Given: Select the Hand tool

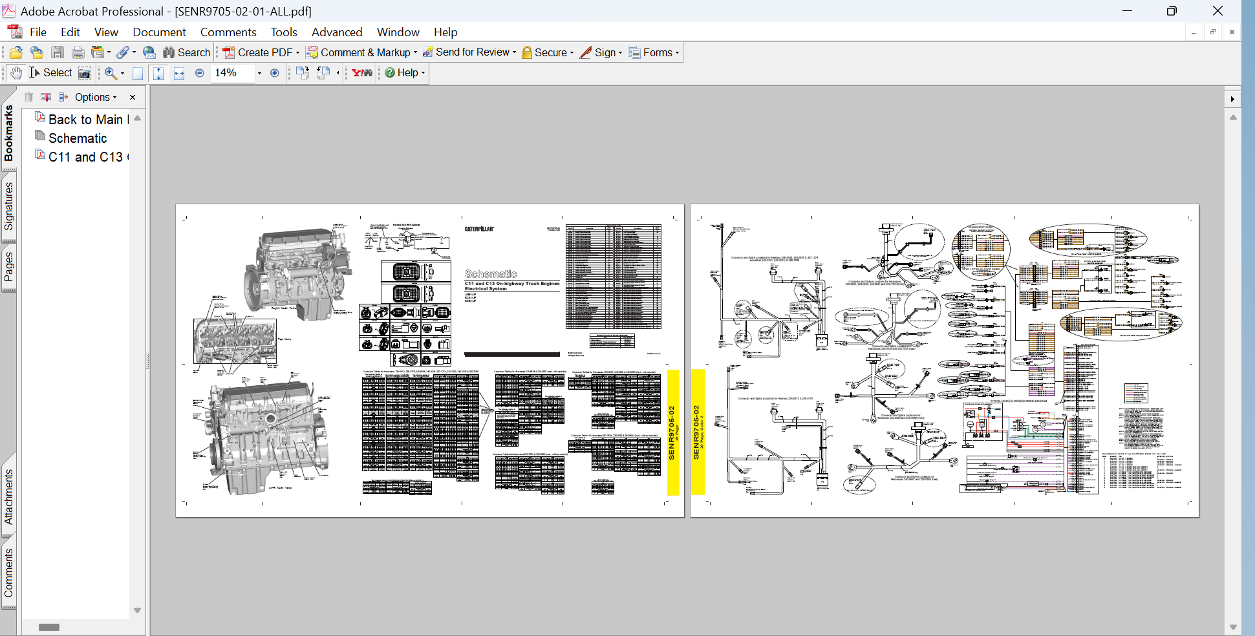Looking at the screenshot, I should 16,73.
